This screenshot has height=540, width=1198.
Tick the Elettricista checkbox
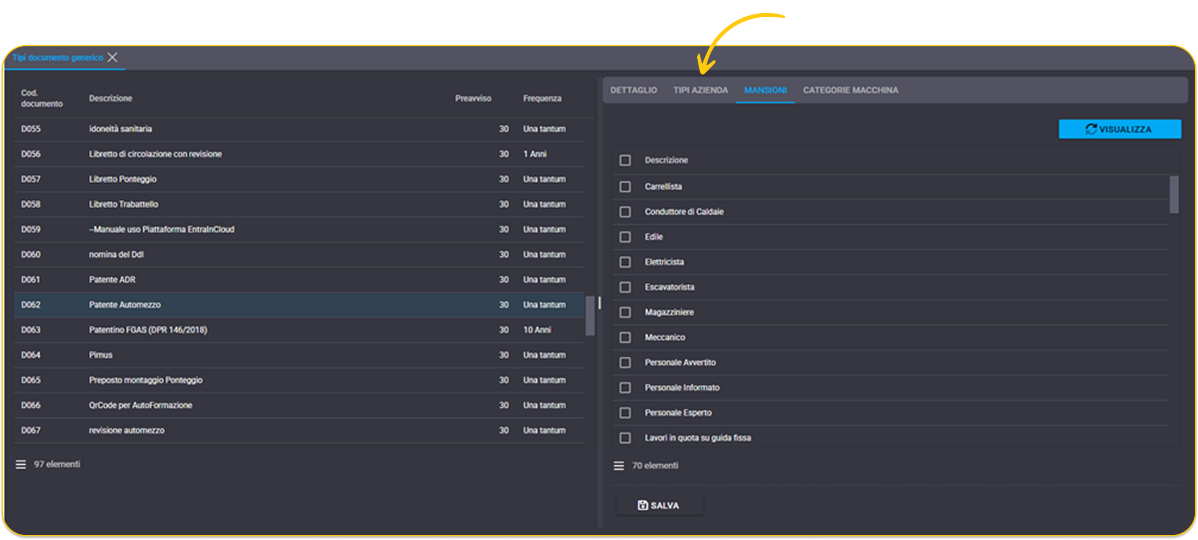[625, 262]
